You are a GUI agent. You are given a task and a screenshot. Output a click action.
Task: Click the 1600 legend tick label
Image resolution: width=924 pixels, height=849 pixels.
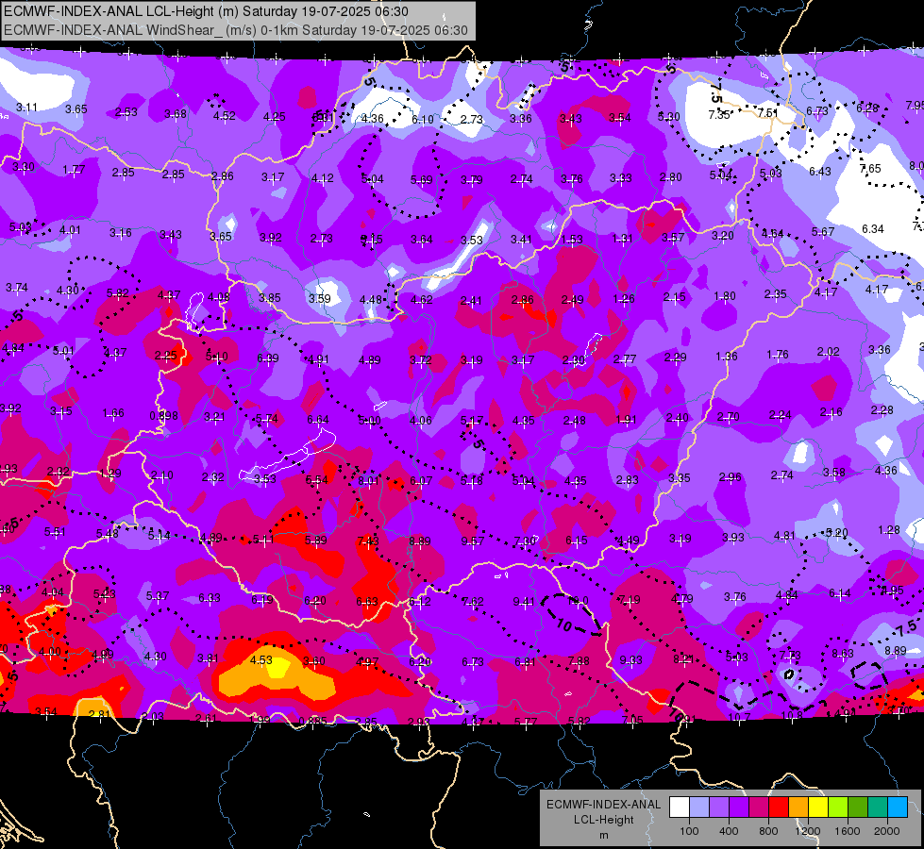(x=848, y=831)
